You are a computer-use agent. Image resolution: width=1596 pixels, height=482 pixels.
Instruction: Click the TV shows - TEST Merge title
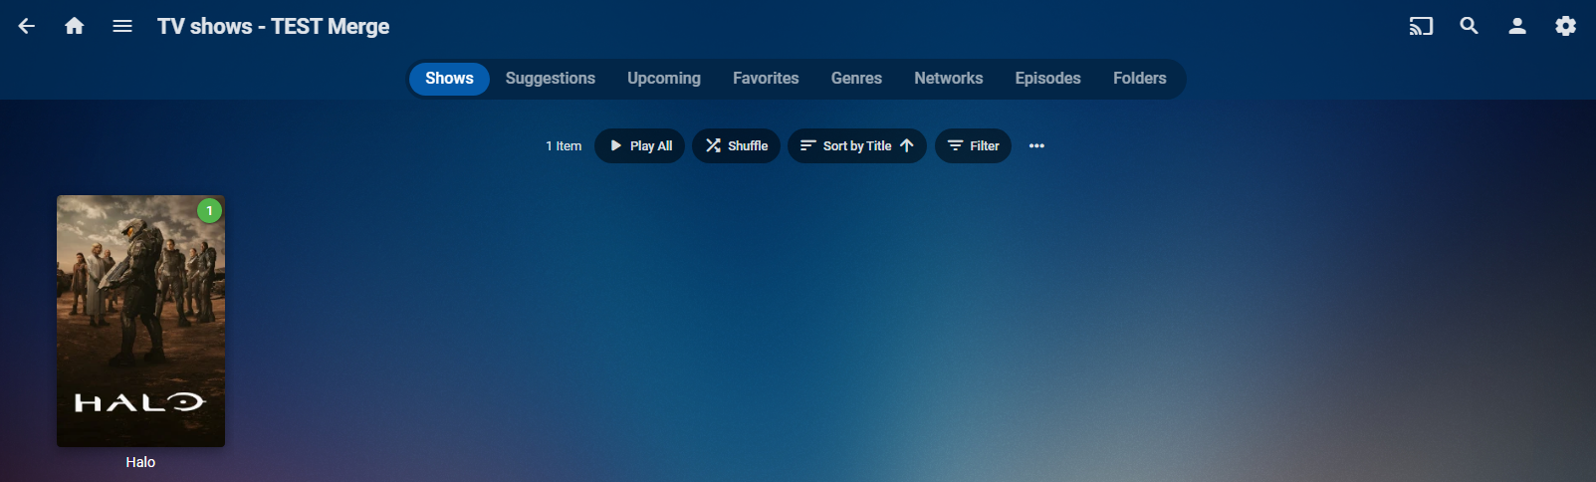(273, 27)
